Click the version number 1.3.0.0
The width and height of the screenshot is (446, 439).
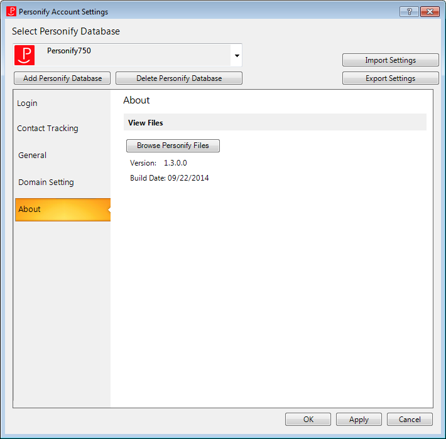click(175, 163)
